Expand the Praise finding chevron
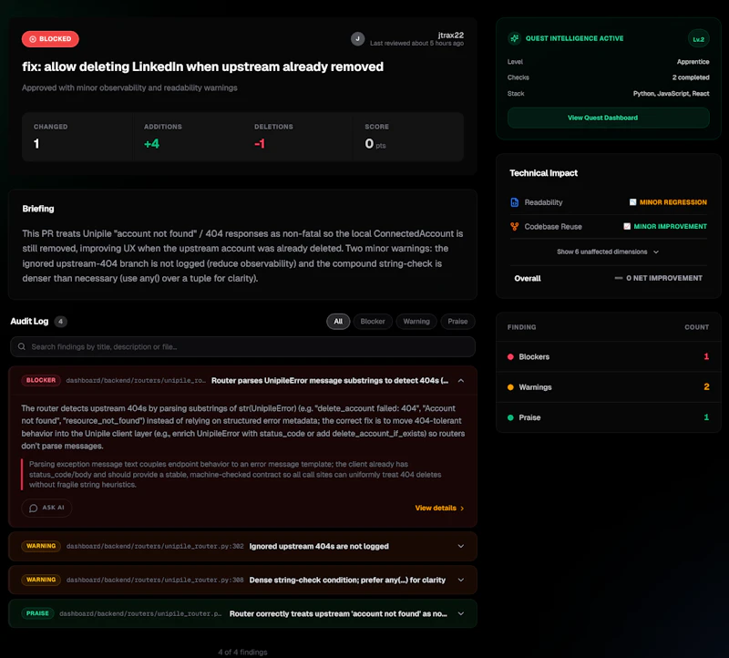729x658 pixels. click(461, 614)
